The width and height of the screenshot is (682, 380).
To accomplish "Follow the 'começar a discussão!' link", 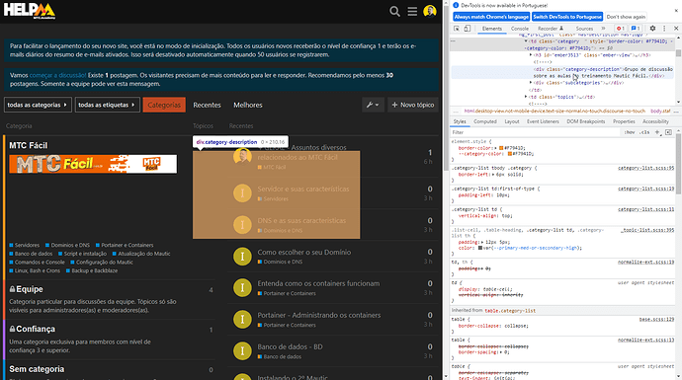I will pyautogui.click(x=58, y=75).
